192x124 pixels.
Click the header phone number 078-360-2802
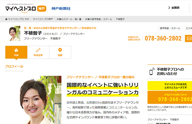pos(163,38)
